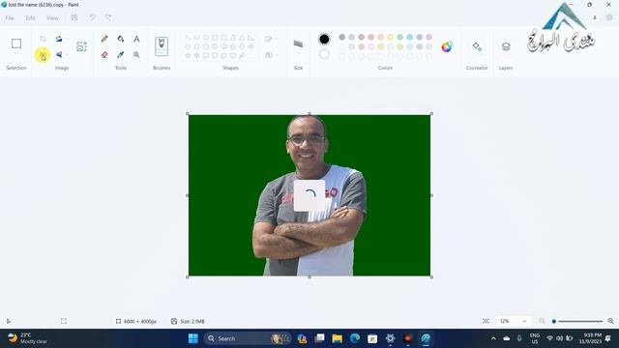Pick the light blue swatch in top color row
Viewport: 619px width, 348px height.
pos(410,37)
